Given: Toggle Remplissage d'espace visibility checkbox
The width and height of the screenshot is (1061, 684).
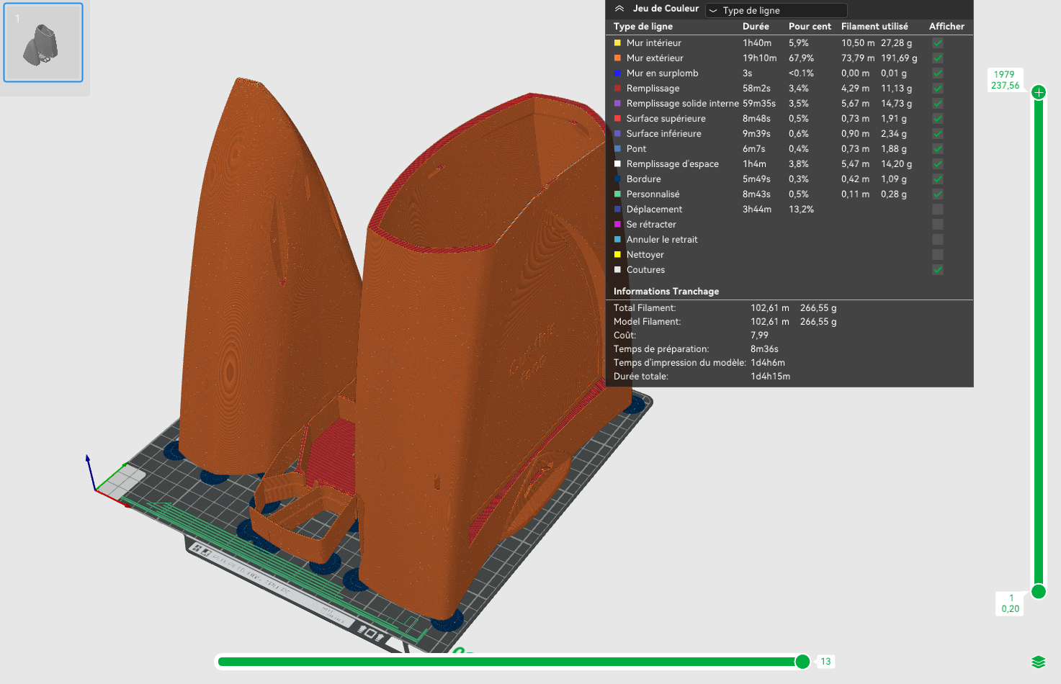Looking at the screenshot, I should (937, 164).
